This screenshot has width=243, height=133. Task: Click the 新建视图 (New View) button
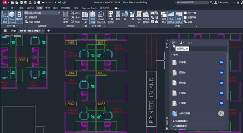tap(32, 17)
